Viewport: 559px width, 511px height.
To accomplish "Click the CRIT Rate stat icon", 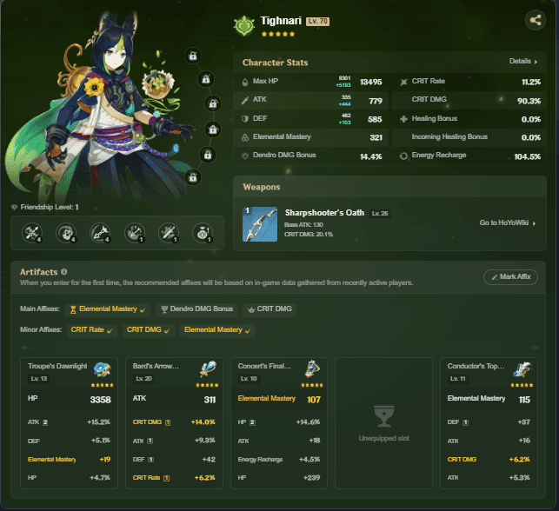I will pyautogui.click(x=403, y=82).
